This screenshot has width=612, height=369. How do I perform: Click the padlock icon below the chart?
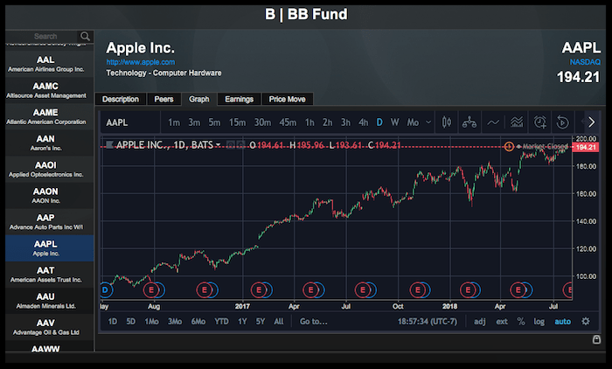[x=596, y=339]
